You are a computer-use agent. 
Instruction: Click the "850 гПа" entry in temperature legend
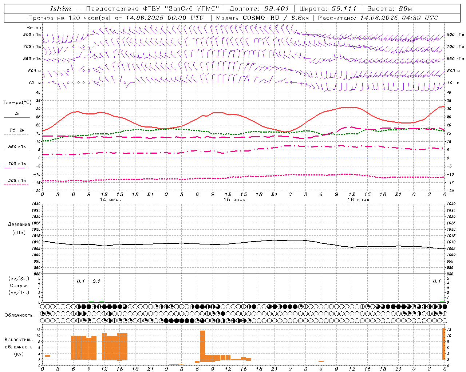coord(17,147)
